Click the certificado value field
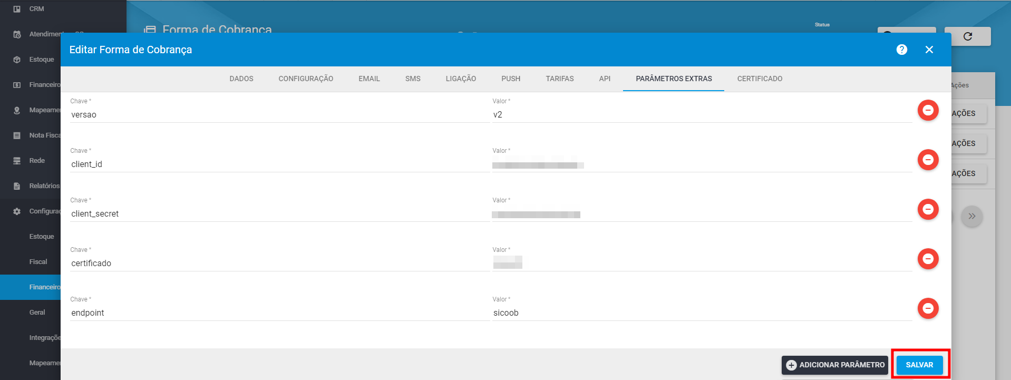Screen dimensions: 1011x380 702,263
